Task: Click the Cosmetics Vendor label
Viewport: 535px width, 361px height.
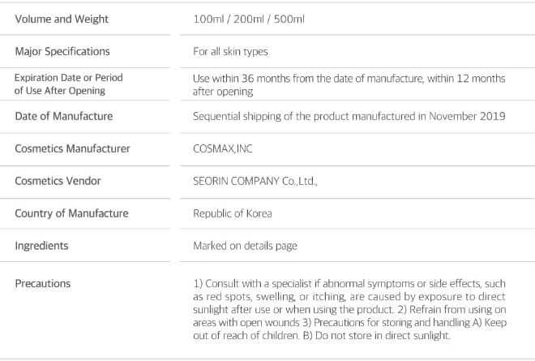Action: click(58, 181)
